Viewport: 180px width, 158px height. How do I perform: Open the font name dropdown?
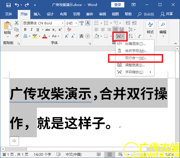pos(63,23)
